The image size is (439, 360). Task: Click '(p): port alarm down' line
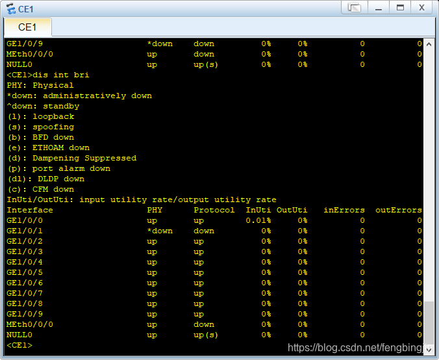pos(59,168)
